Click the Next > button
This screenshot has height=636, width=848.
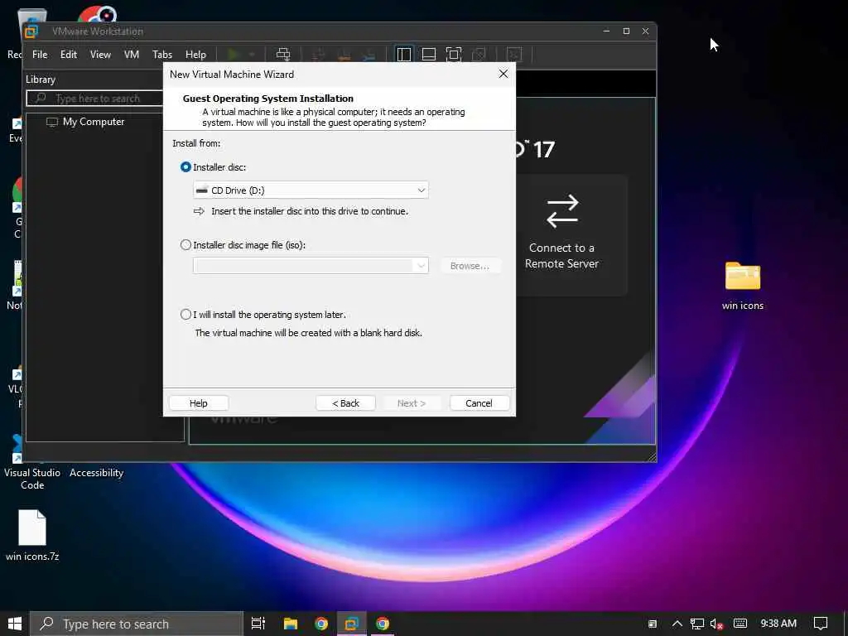(412, 403)
